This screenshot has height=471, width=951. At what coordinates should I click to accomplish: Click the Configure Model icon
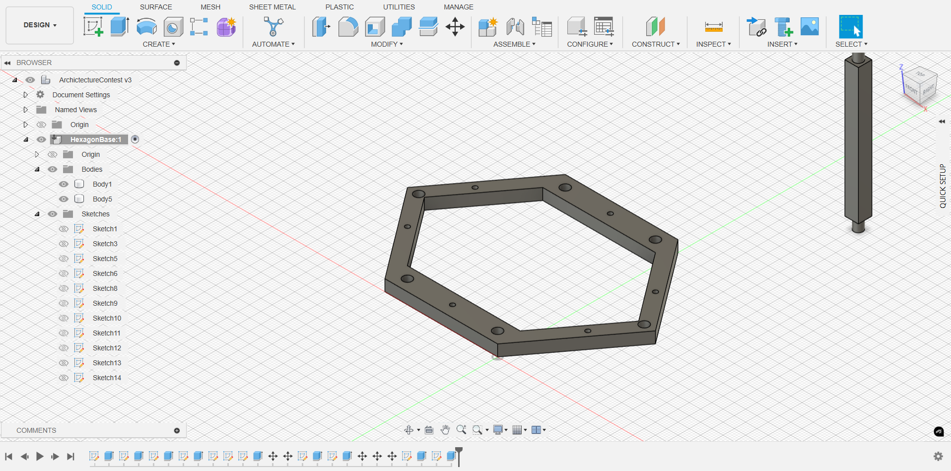tap(577, 27)
